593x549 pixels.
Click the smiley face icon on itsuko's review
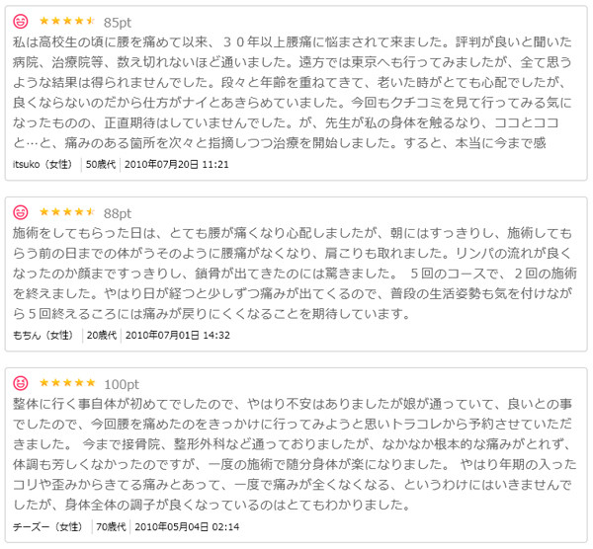point(21,22)
